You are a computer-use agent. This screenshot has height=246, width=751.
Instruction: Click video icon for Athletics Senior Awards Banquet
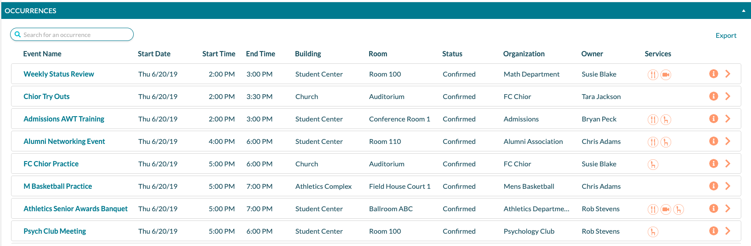click(666, 209)
